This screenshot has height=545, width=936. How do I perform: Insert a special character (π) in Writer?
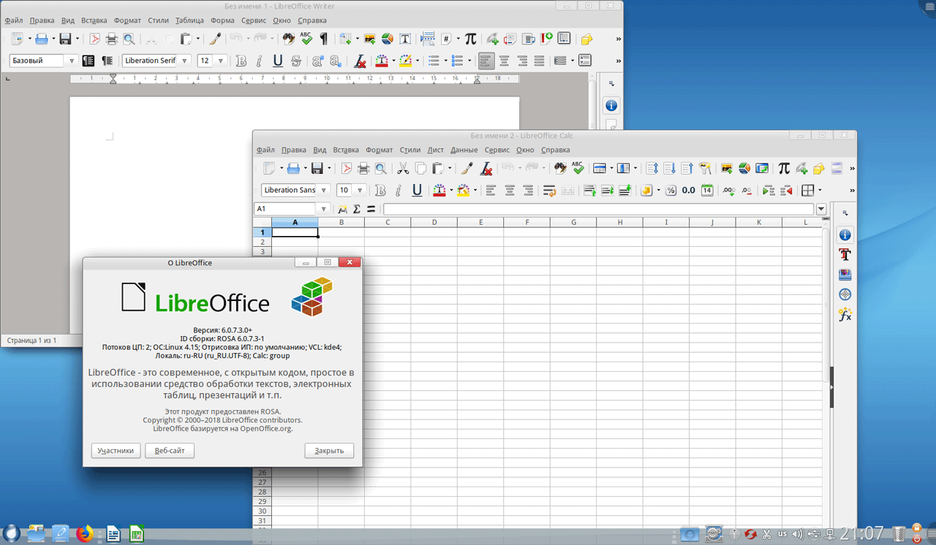coord(470,39)
